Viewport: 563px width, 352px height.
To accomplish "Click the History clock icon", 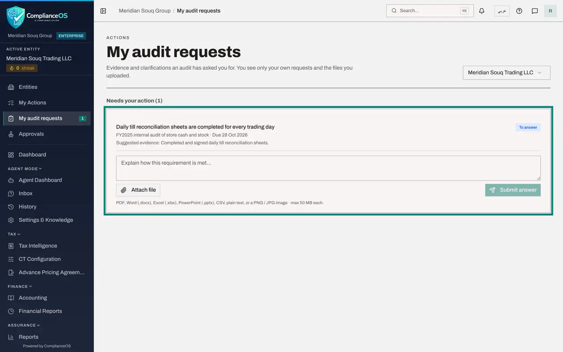I will [x=11, y=207].
